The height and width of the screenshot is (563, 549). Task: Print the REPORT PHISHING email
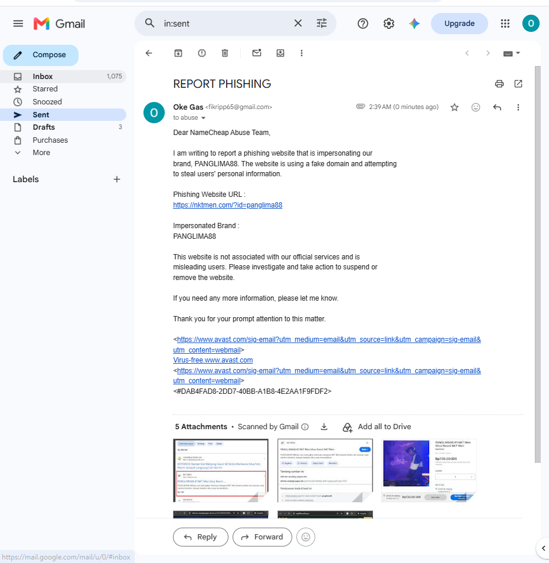point(499,84)
